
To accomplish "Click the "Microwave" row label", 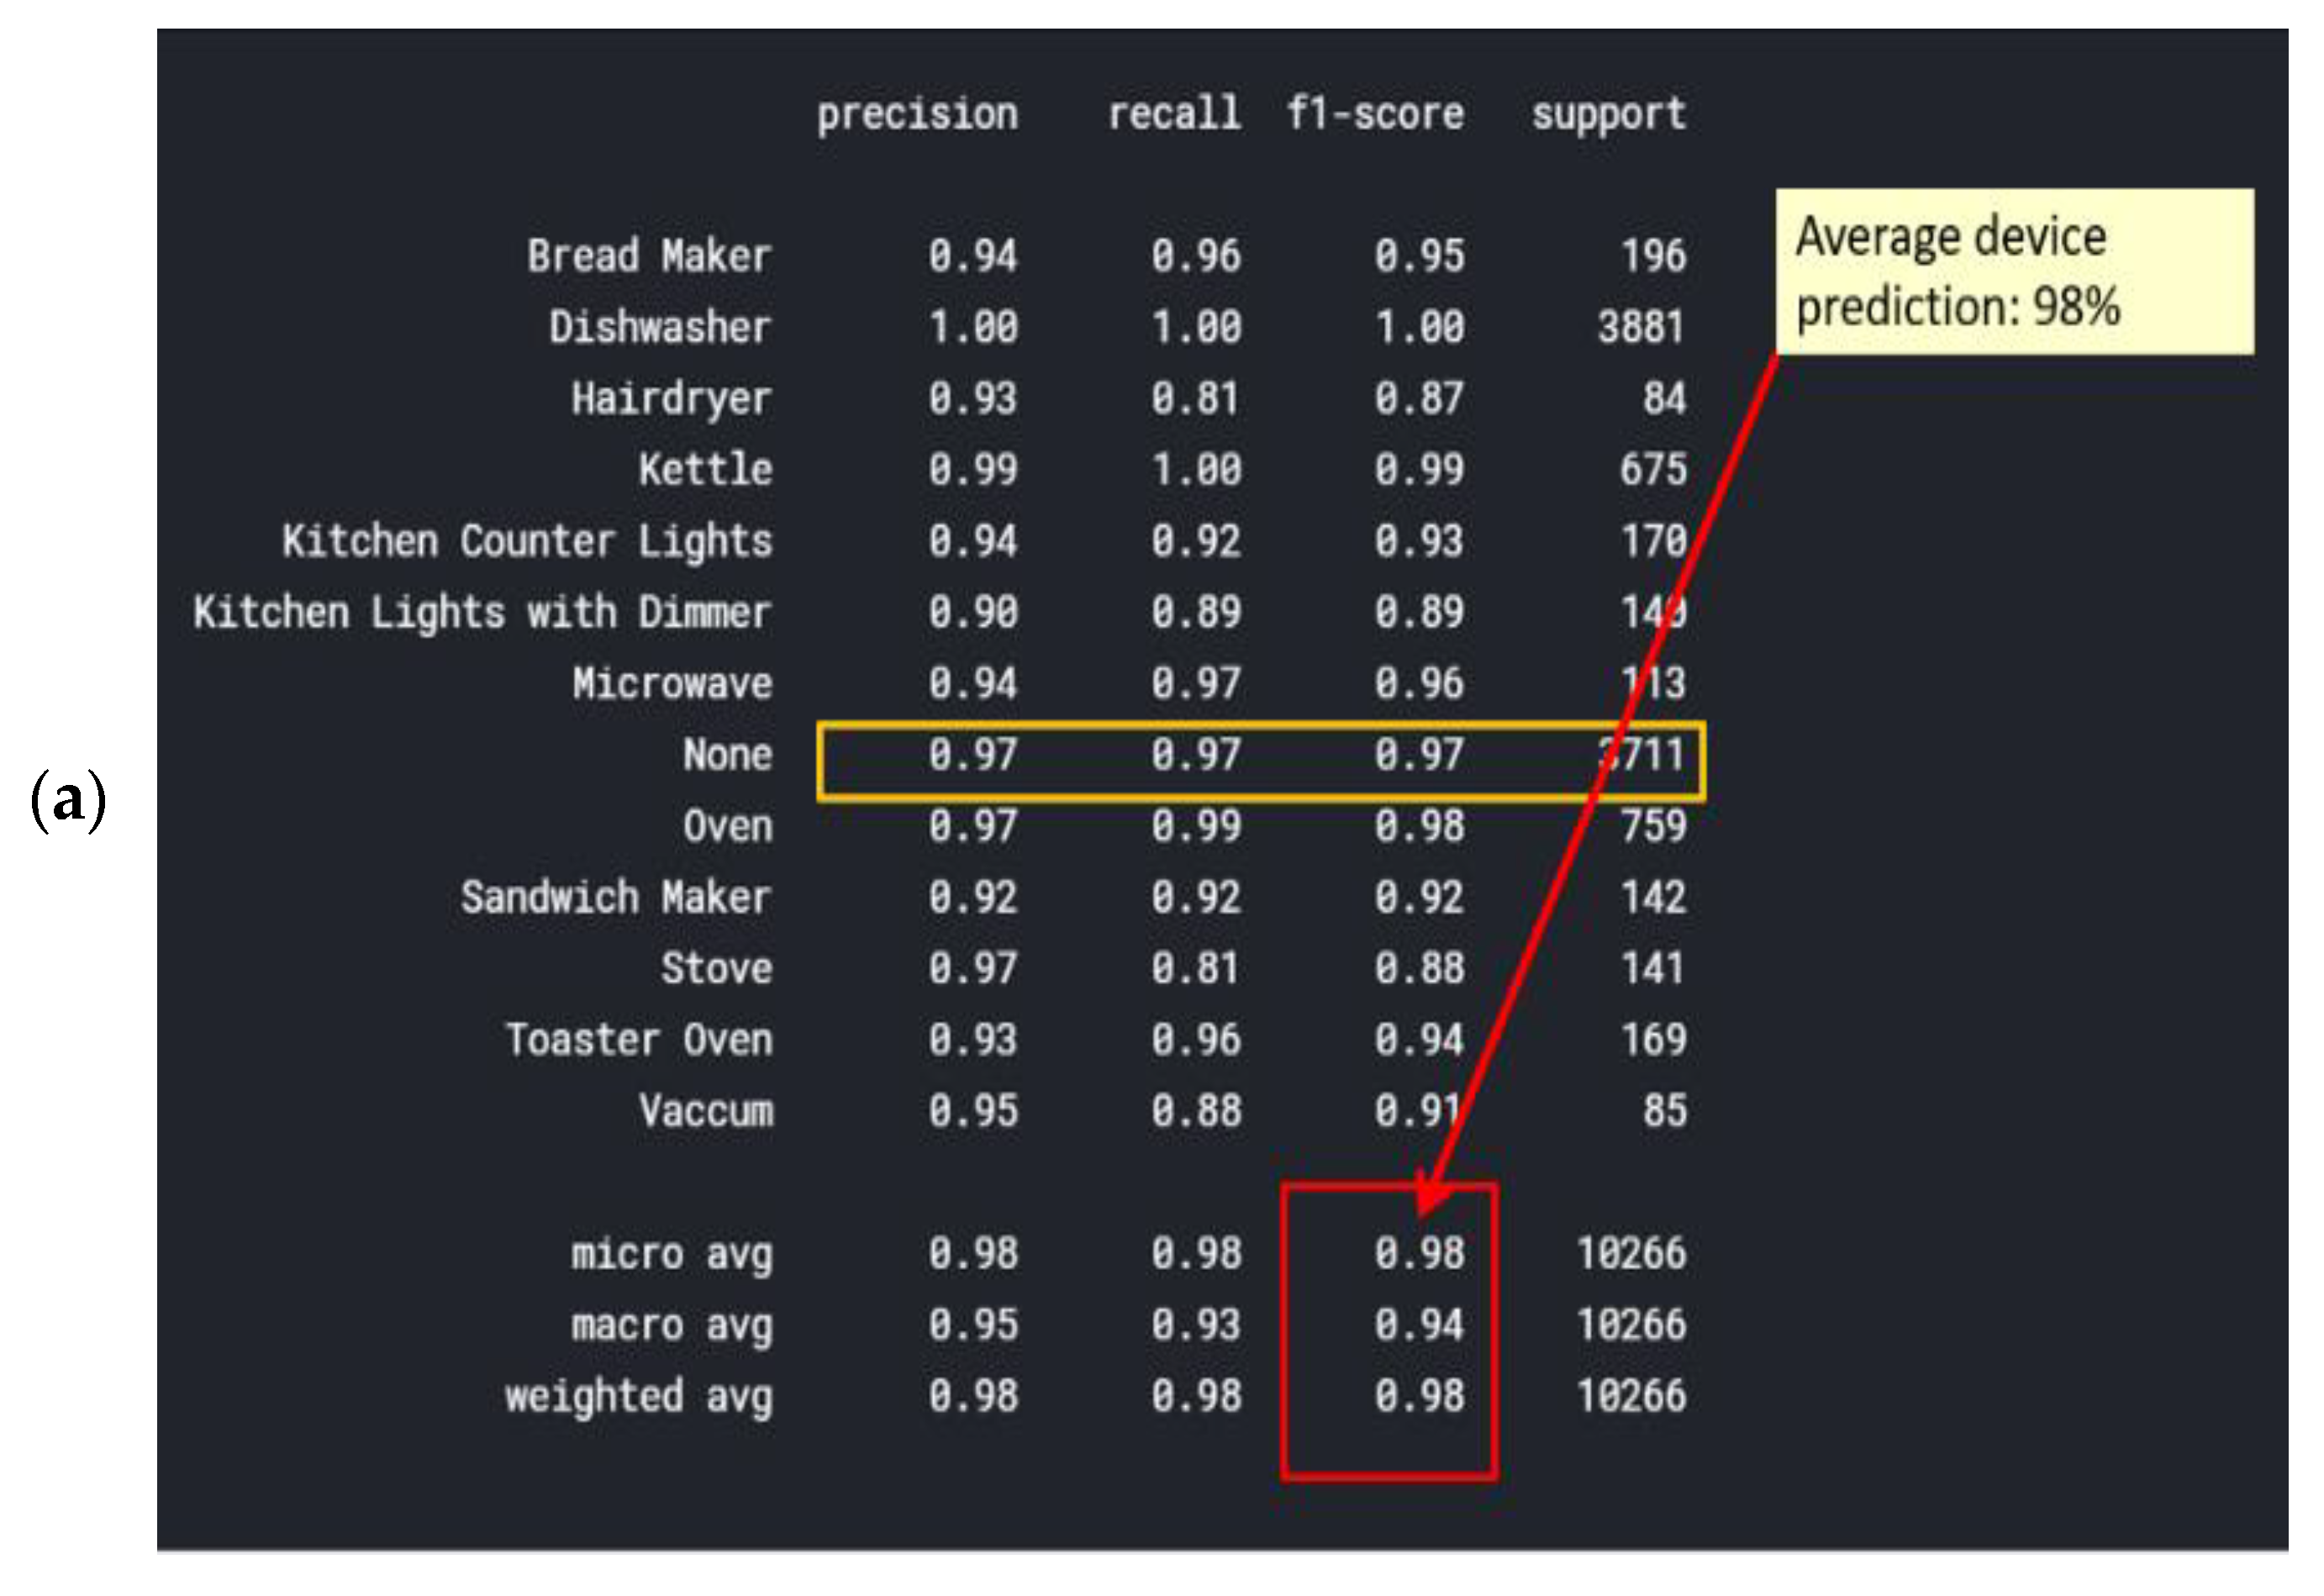I will point(672,684).
